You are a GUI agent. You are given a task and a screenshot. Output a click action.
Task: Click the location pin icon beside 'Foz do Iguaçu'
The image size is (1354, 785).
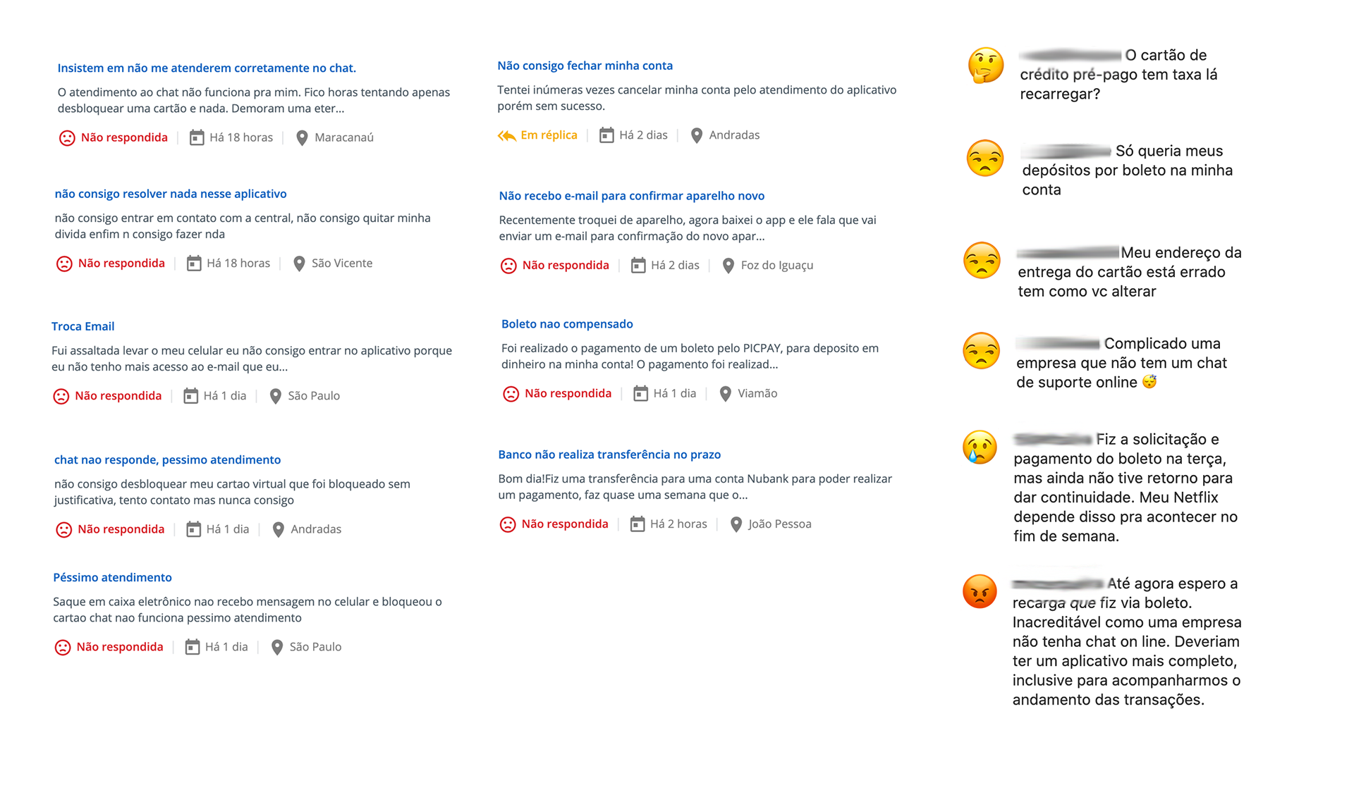728,266
